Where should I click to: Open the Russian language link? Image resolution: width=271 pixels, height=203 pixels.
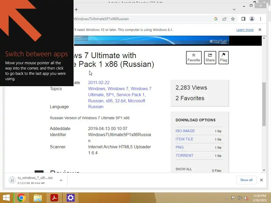[96, 107]
